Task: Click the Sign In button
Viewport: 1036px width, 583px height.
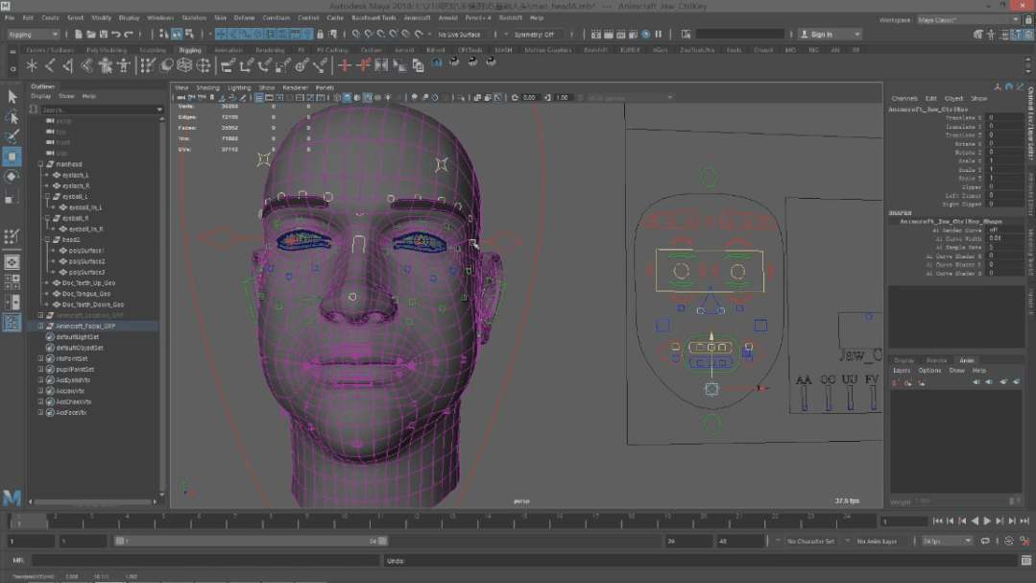Action: click(821, 35)
